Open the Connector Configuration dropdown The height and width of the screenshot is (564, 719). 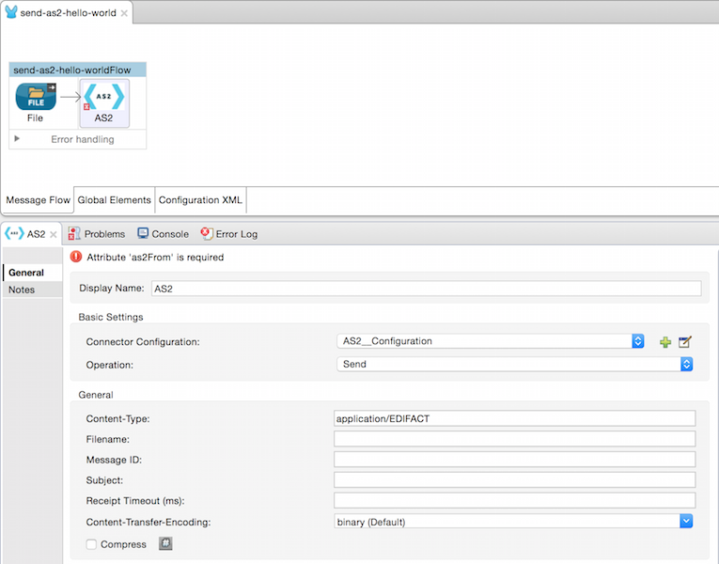click(638, 341)
